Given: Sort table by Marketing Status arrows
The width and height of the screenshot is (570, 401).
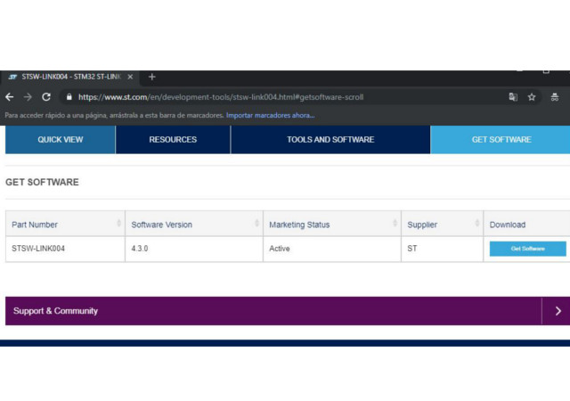Looking at the screenshot, I should pyautogui.click(x=395, y=223).
